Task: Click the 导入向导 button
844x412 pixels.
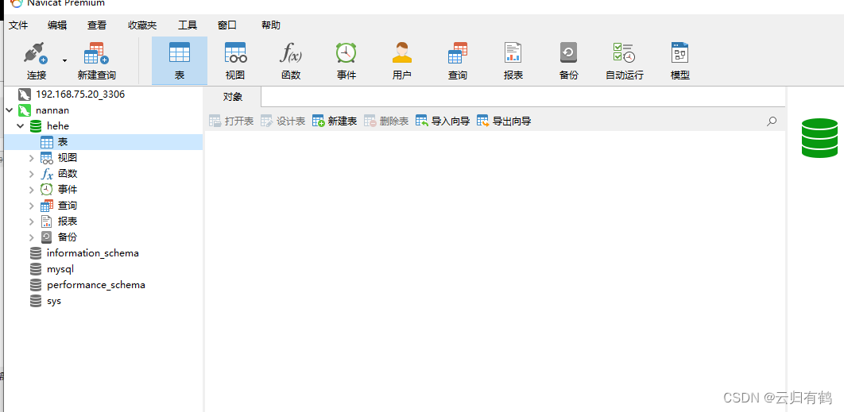Action: click(x=443, y=121)
